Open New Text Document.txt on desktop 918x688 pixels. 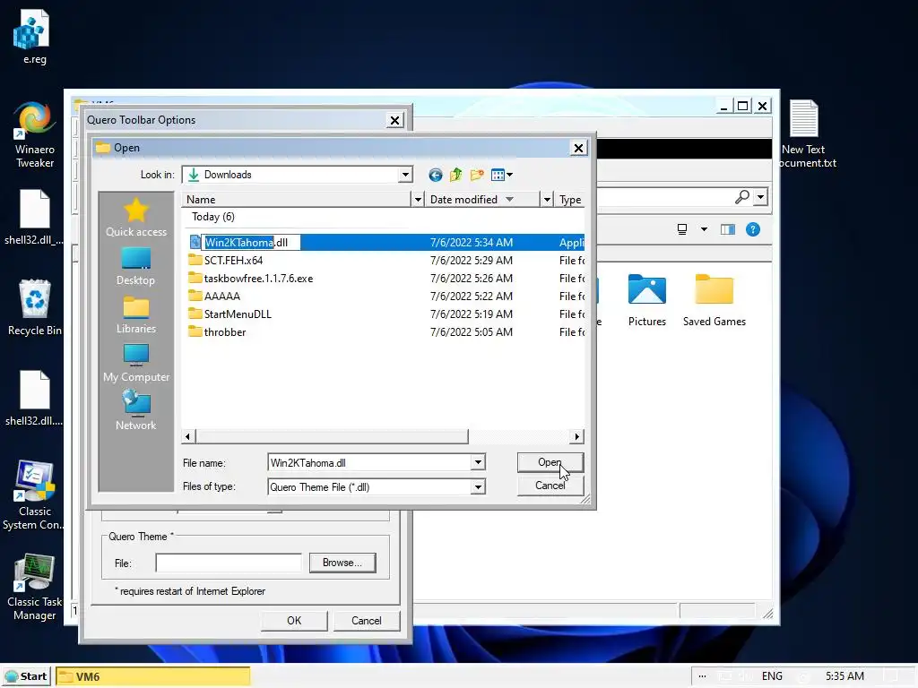pyautogui.click(x=804, y=134)
